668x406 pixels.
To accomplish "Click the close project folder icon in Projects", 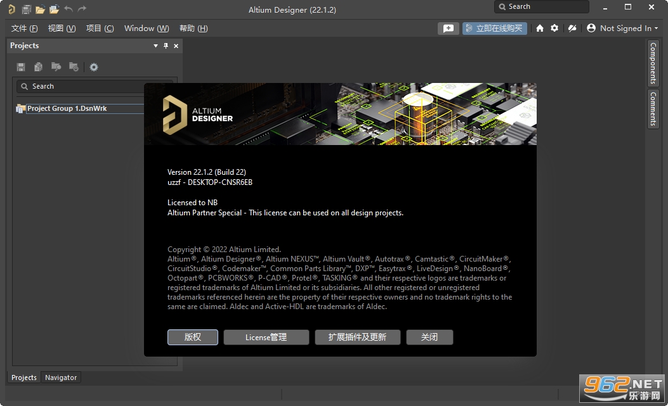I will tap(74, 67).
